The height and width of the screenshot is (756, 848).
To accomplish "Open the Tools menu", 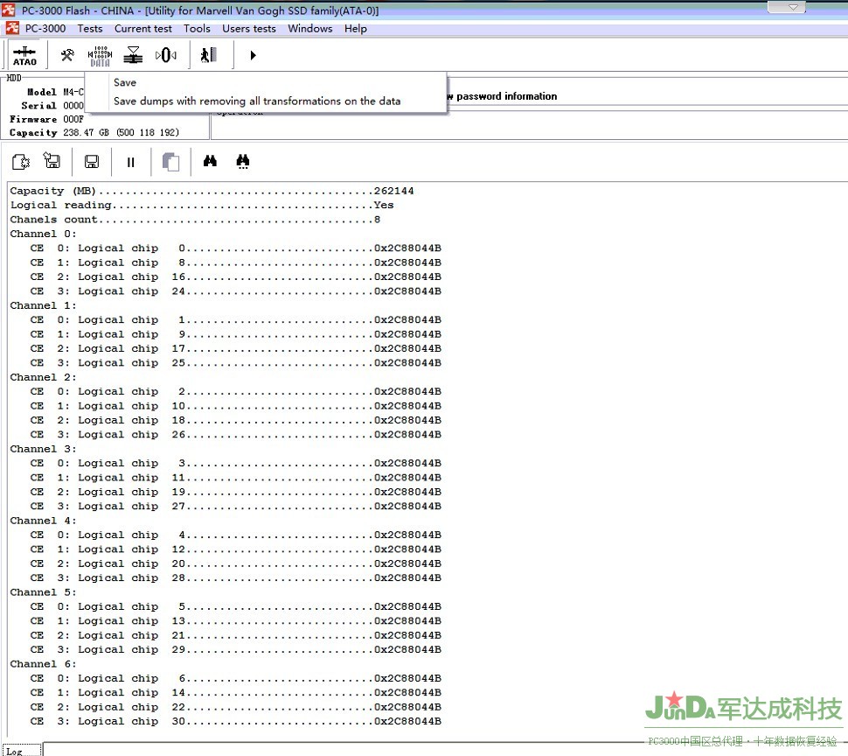I will click(197, 28).
